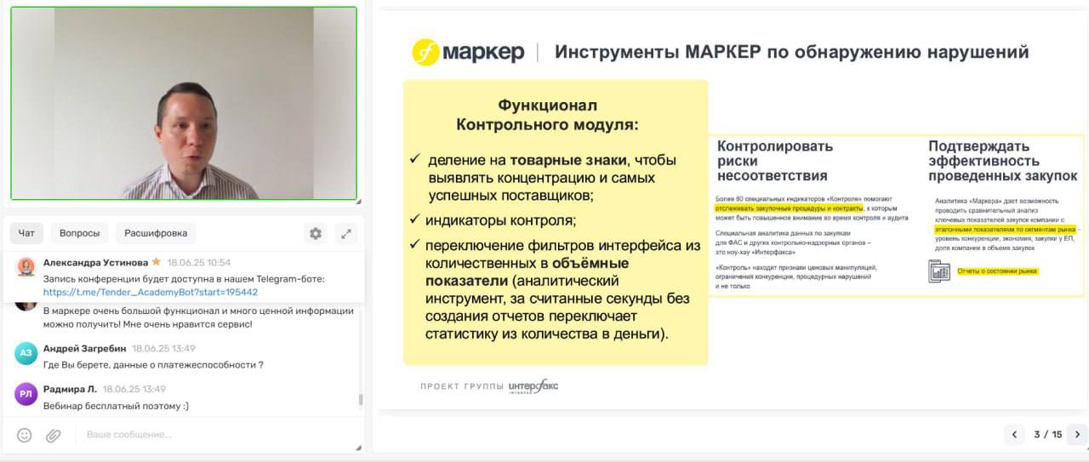Go to previous slide arrow
The height and width of the screenshot is (462, 1089).
(1013, 435)
